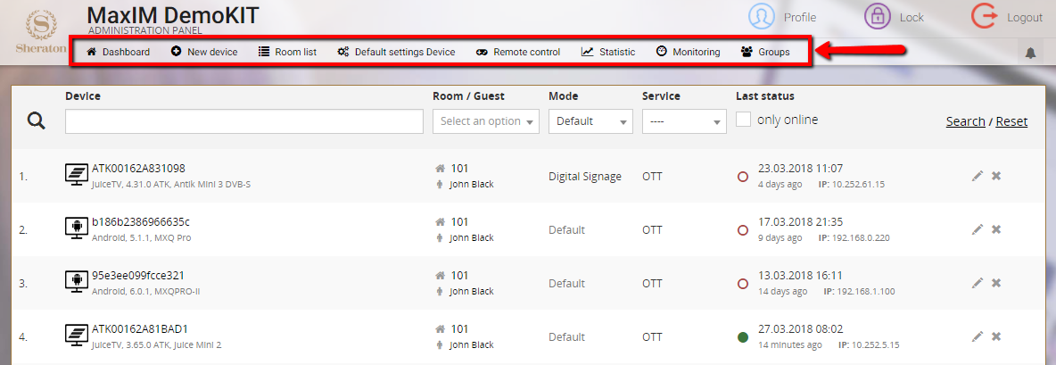Click the Reset link
Screen dimensions: 1056x365
coord(1011,122)
